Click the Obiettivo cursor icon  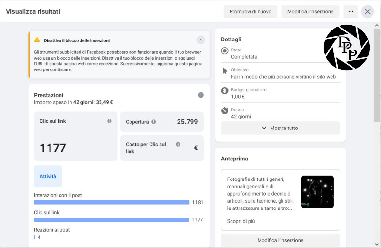point(225,71)
